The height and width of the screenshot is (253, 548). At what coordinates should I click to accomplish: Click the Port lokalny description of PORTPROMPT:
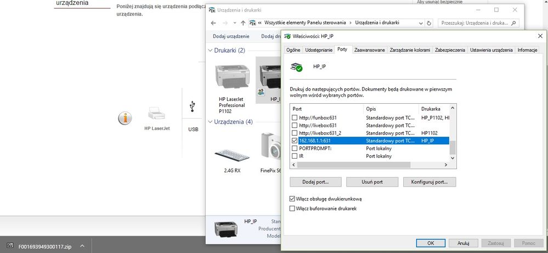point(378,149)
